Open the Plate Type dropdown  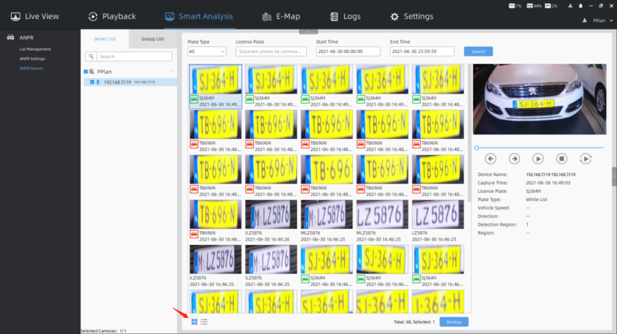coord(207,51)
